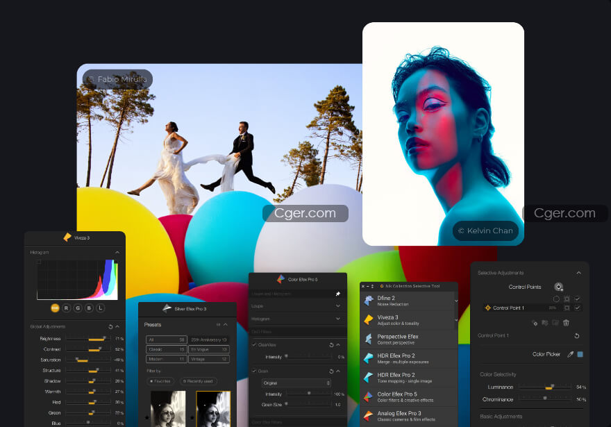This screenshot has height=427, width=611.
Task: Delete control point with trash icon
Action: click(x=566, y=323)
